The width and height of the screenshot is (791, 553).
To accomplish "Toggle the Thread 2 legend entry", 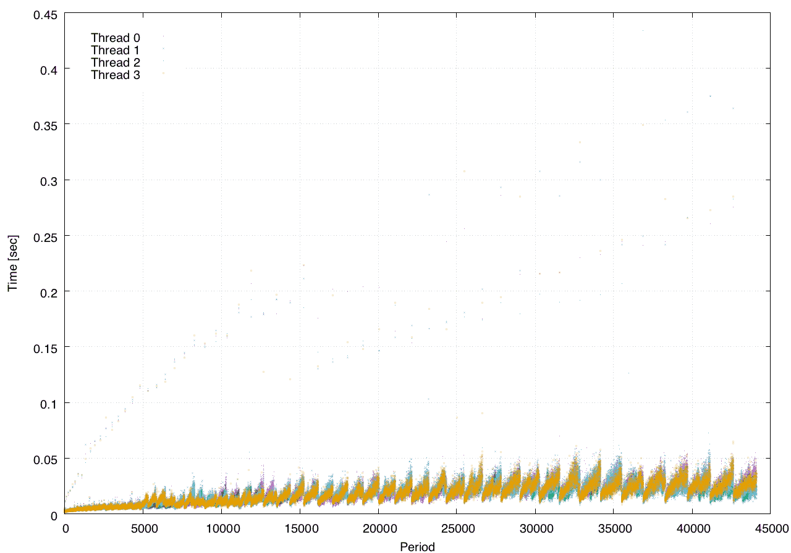I will 116,62.
